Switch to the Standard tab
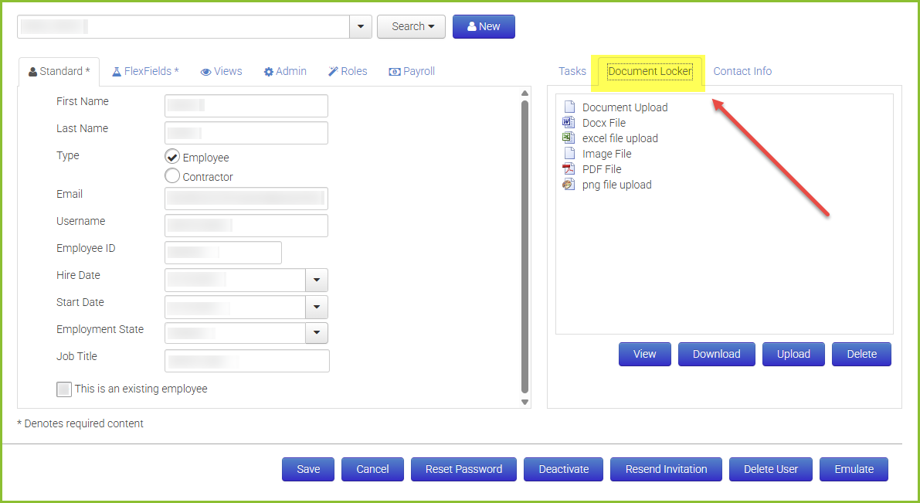The width and height of the screenshot is (920, 503). [x=59, y=72]
